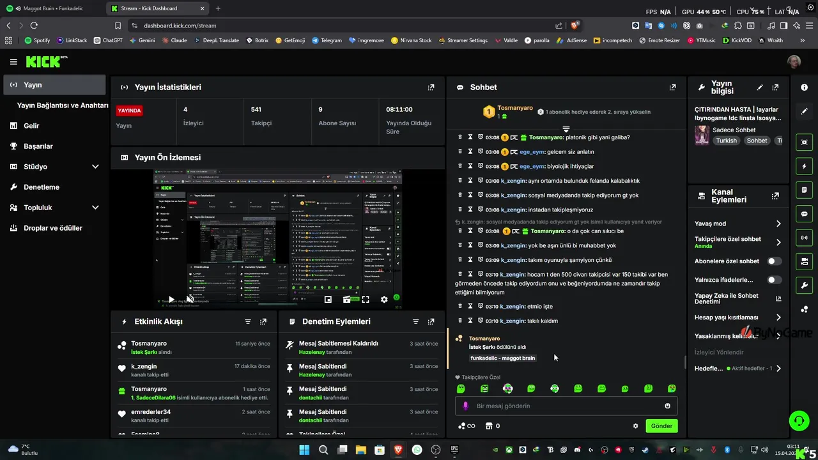Screen dimensions: 818x460
Task: Open the shop icon showing 0
Action: pyautogui.click(x=492, y=426)
